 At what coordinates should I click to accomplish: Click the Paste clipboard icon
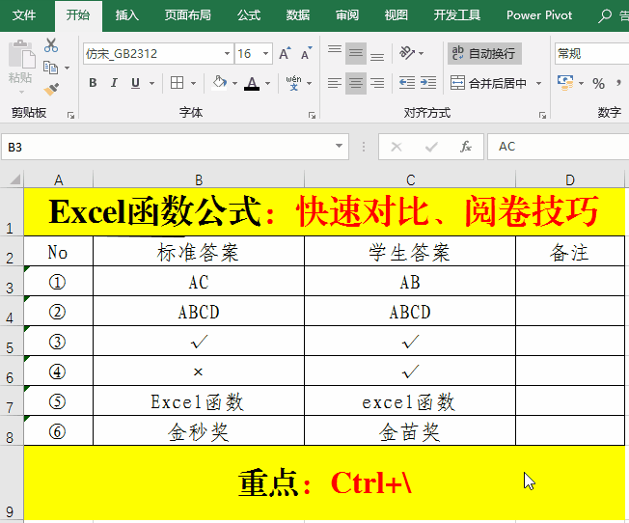click(21, 54)
